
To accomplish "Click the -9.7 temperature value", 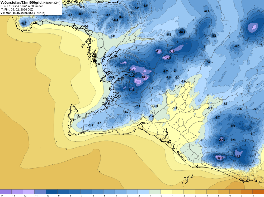I will (x=165, y=71).
